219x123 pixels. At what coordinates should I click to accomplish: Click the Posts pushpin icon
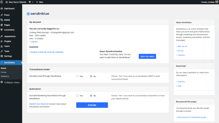click(x=2, y=15)
